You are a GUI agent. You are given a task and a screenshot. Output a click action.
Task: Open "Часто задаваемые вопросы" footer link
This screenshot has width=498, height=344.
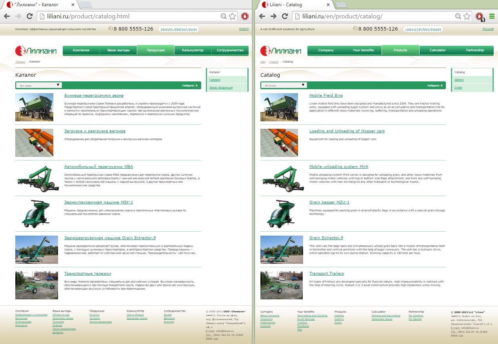64,330
